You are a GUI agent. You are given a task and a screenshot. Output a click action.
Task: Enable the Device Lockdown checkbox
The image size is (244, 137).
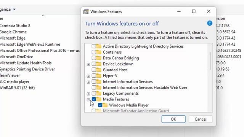[x=94, y=64]
